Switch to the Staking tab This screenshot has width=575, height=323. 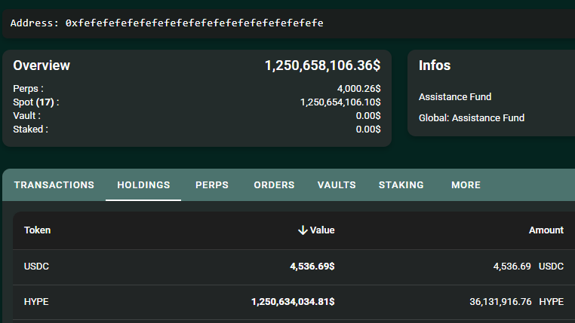click(x=401, y=185)
